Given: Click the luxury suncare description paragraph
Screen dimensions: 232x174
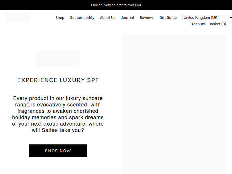Looking at the screenshot, I should tap(58, 114).
